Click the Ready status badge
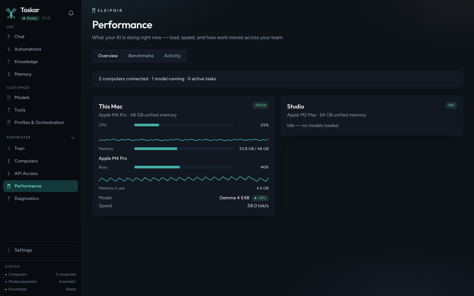The width and height of the screenshot is (474, 296). point(30,18)
